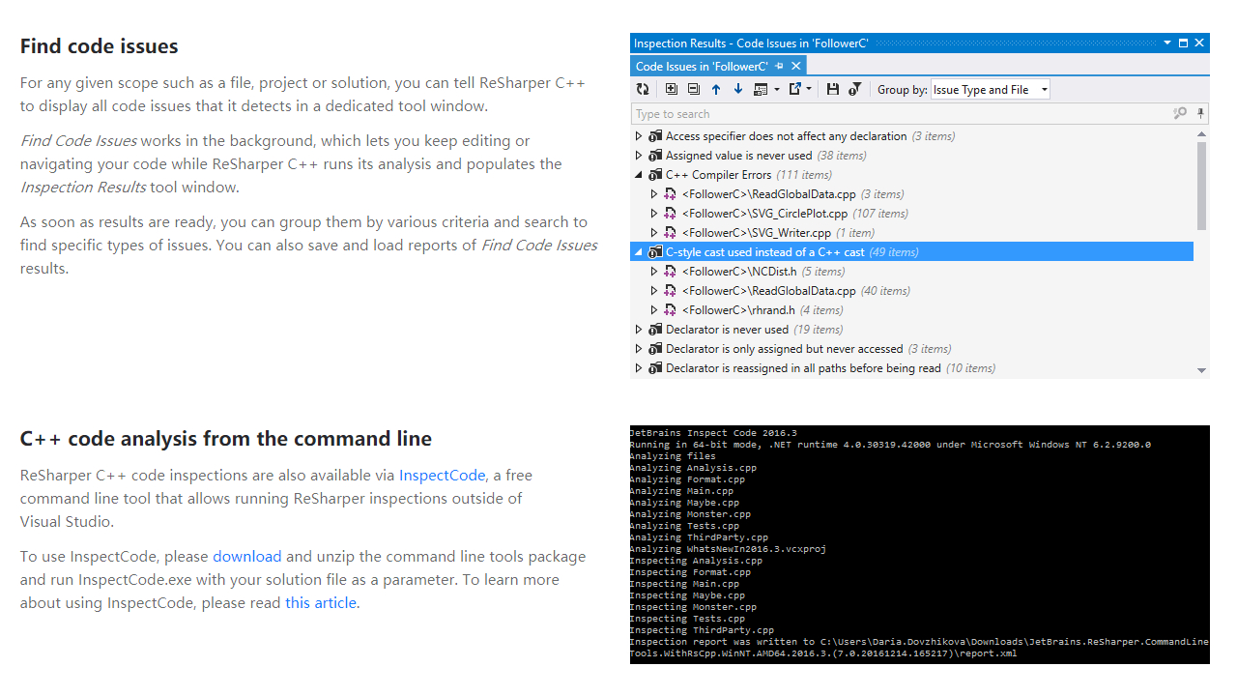Open the export options dropdown arrow

pyautogui.click(x=811, y=88)
